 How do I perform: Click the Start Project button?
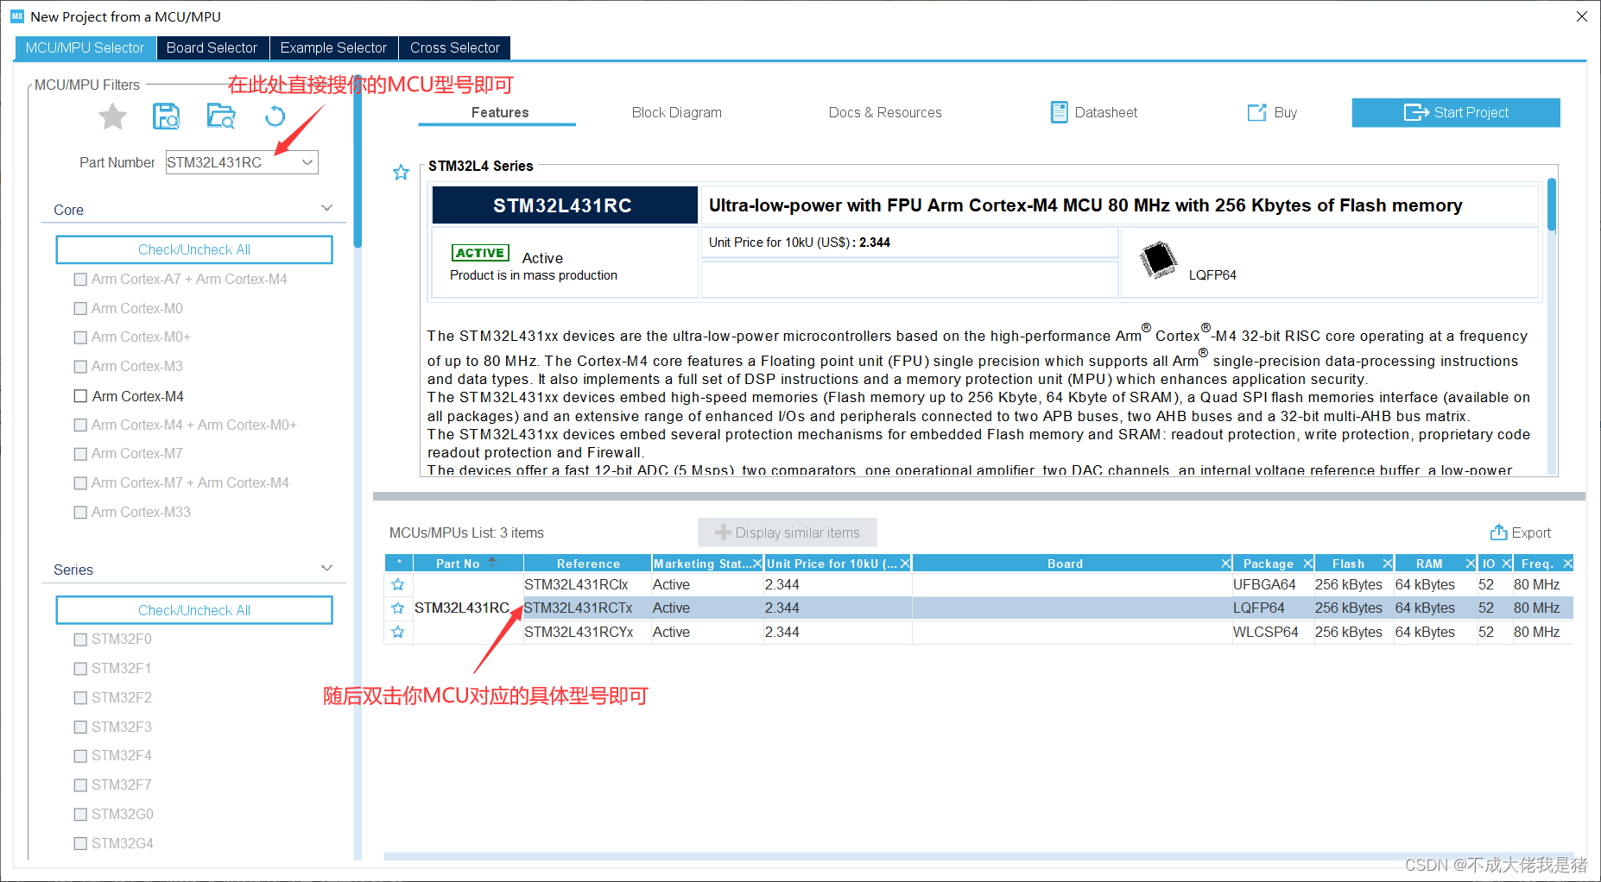pyautogui.click(x=1456, y=112)
